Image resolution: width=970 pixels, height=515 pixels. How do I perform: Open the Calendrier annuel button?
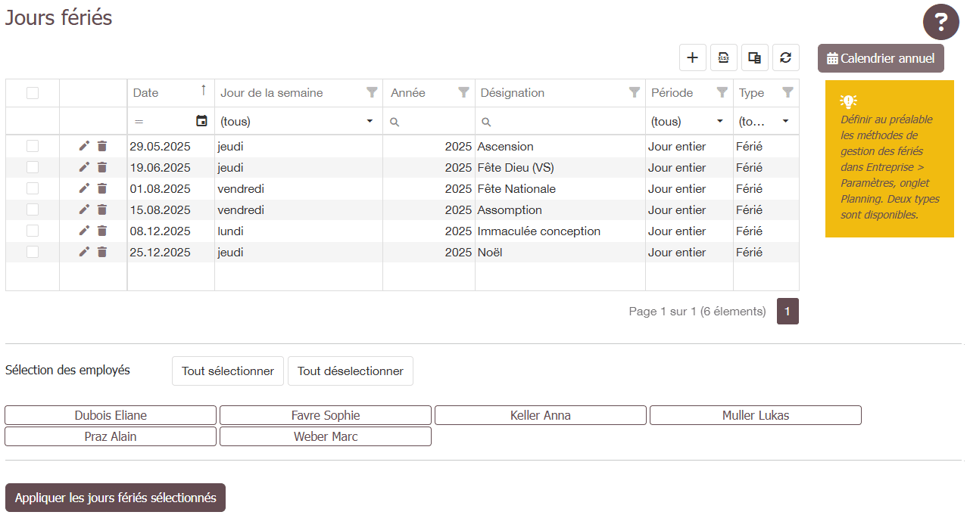pyautogui.click(x=881, y=58)
